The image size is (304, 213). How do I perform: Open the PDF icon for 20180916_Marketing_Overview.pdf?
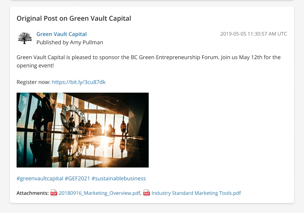(54, 193)
